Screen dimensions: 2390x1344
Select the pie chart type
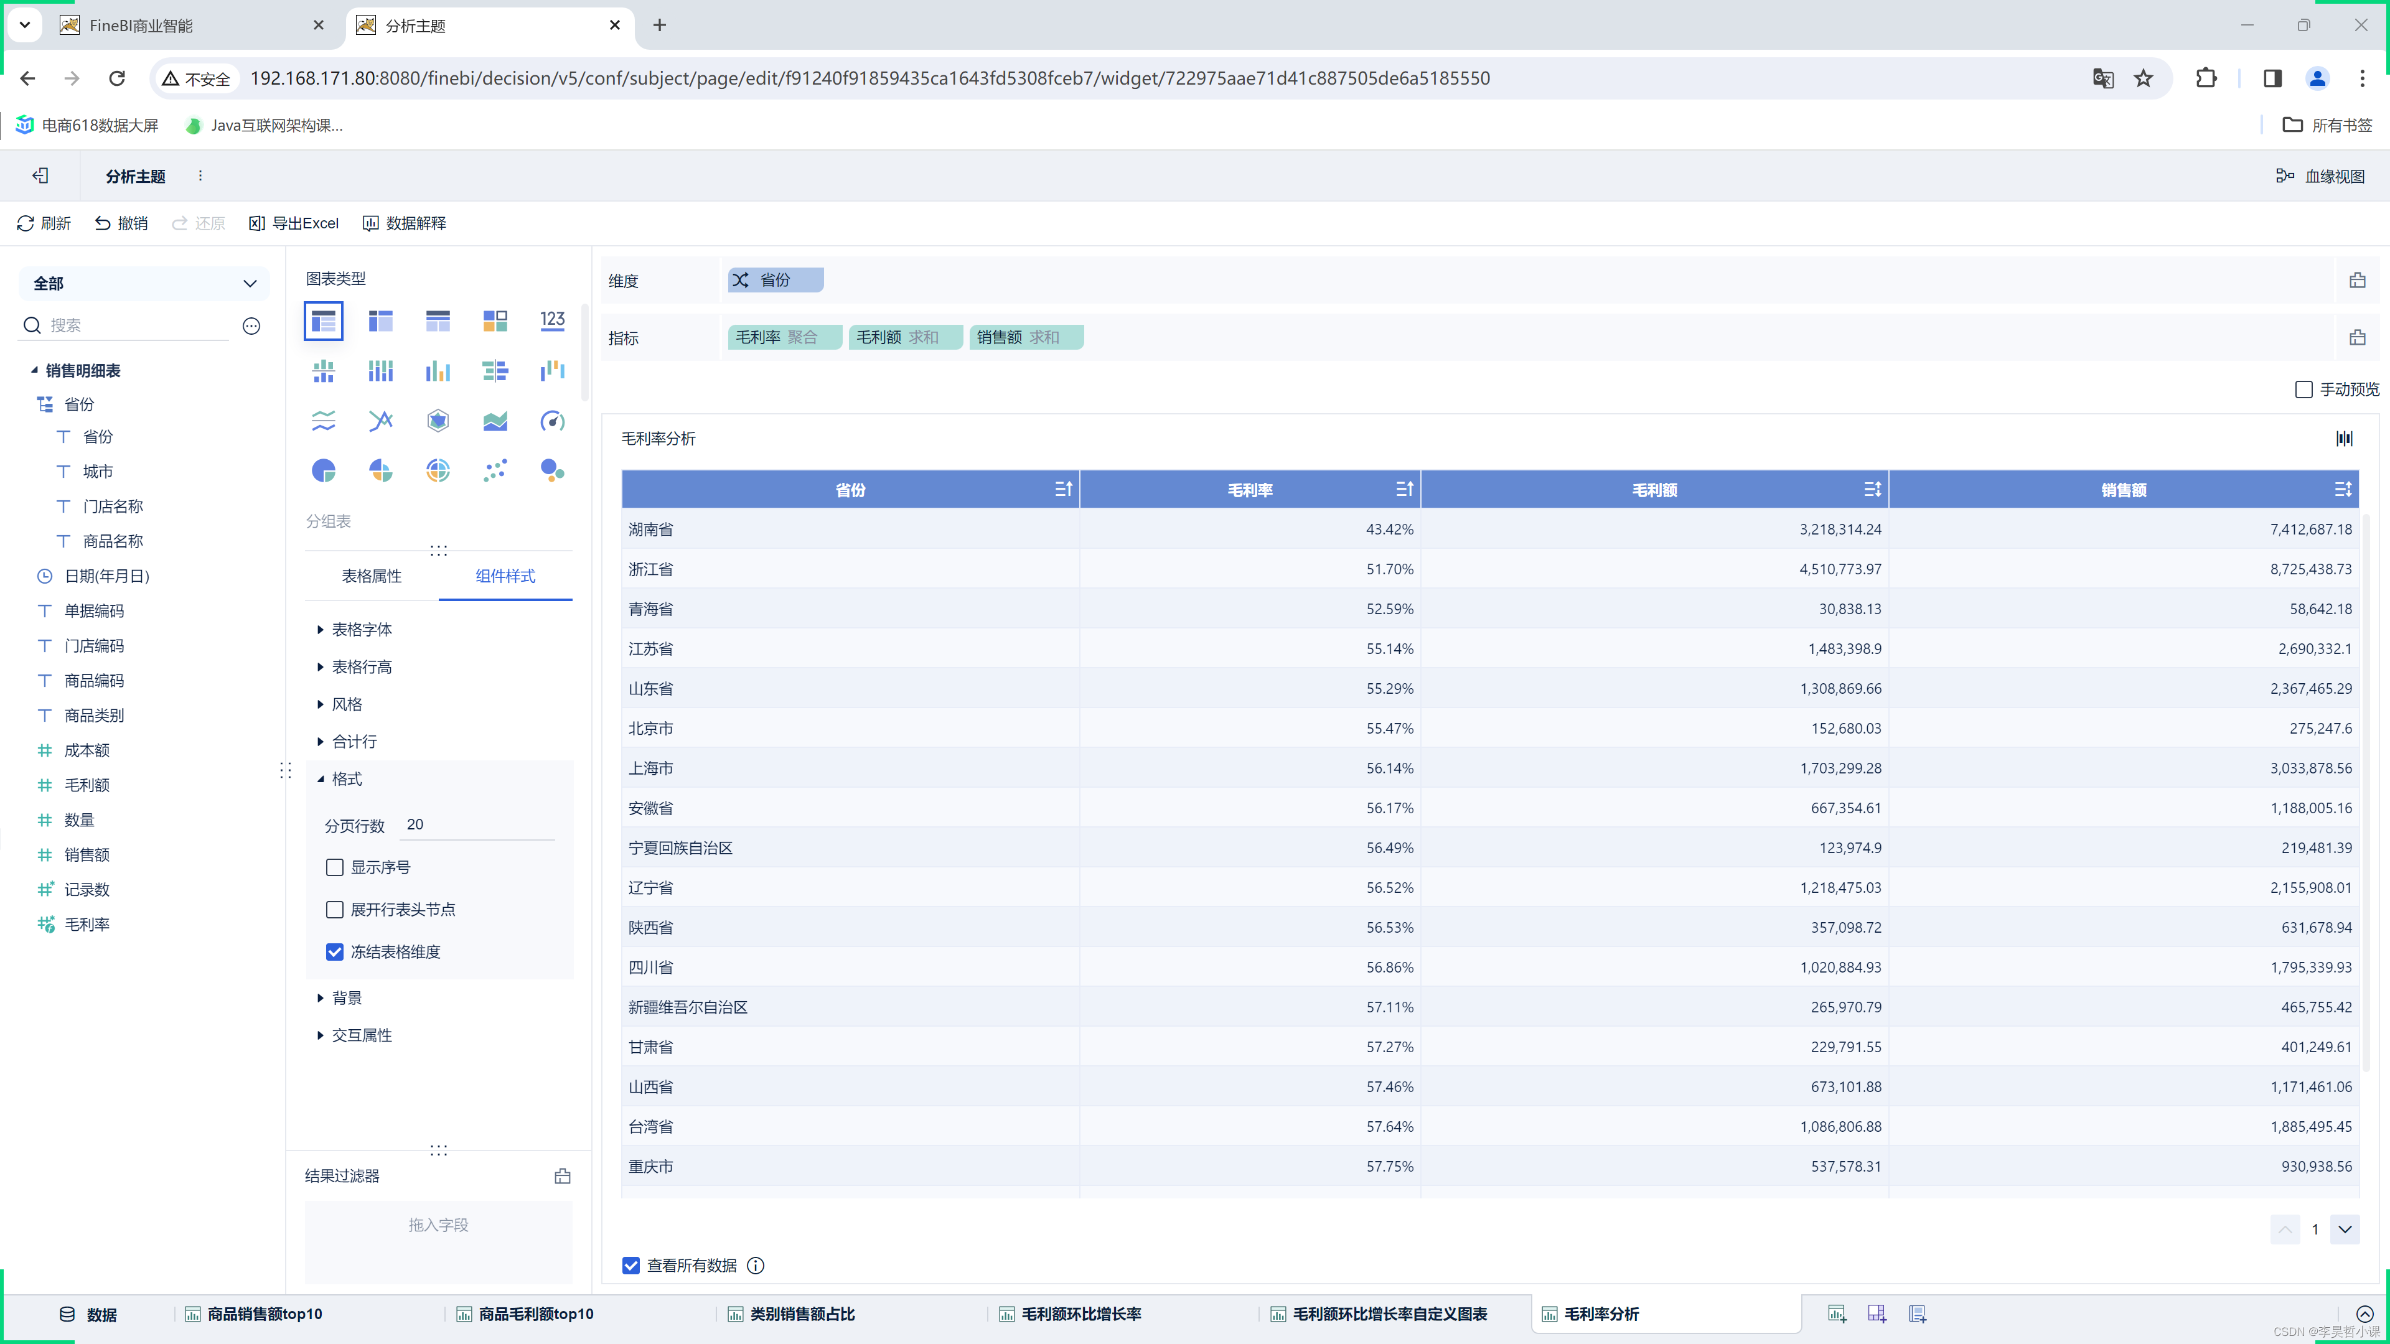(324, 471)
